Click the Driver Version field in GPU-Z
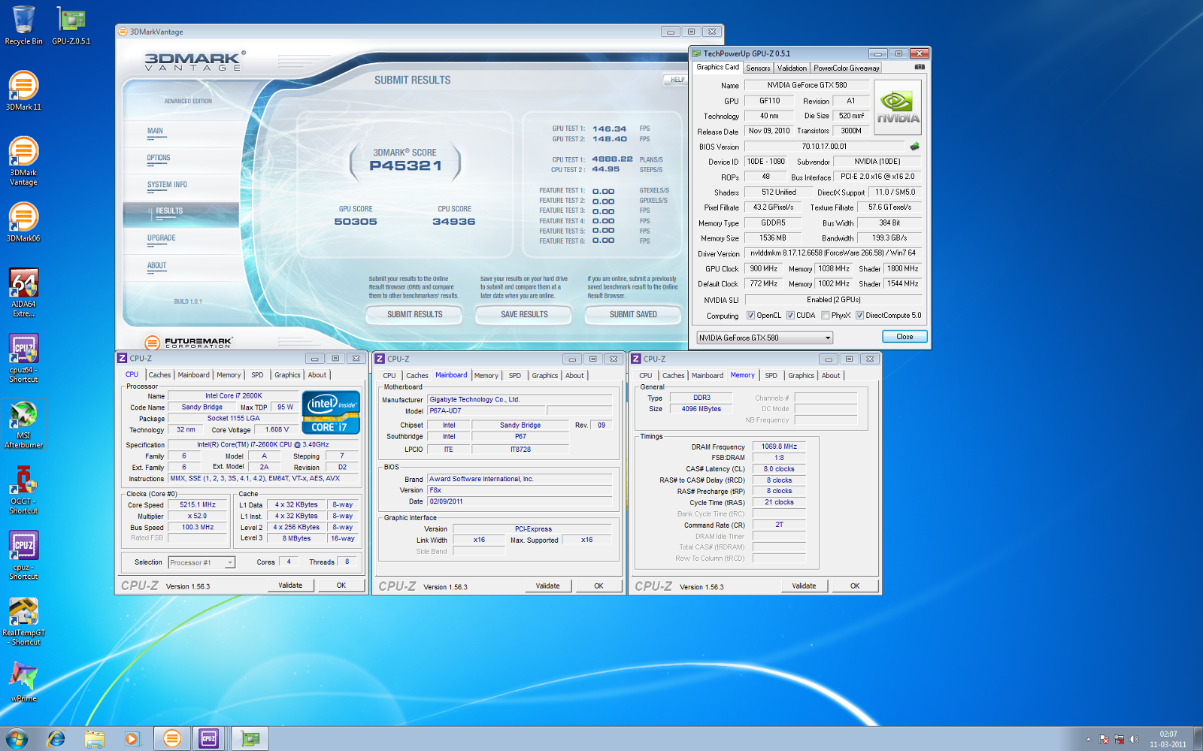Image resolution: width=1203 pixels, height=751 pixels. (833, 253)
